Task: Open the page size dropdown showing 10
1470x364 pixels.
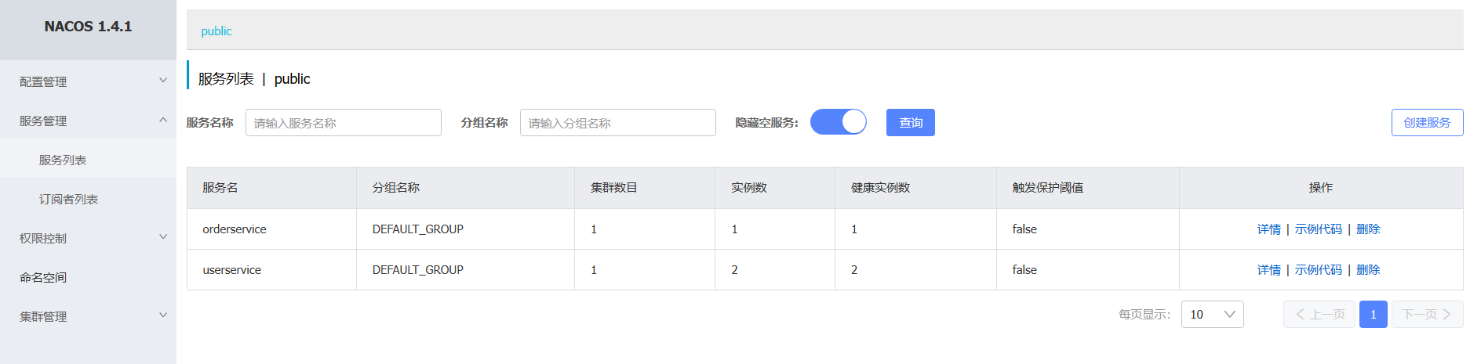Action: tap(1212, 314)
